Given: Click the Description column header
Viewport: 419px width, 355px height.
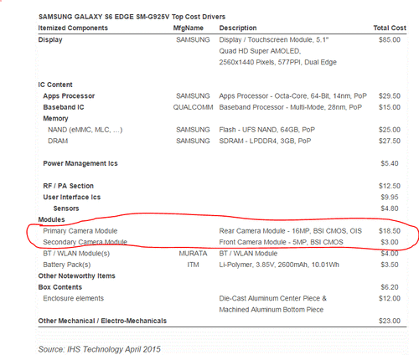Looking at the screenshot, I should tap(238, 28).
